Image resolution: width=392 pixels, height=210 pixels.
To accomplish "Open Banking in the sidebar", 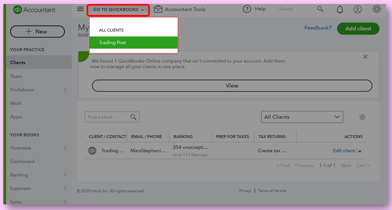I will 19,175.
